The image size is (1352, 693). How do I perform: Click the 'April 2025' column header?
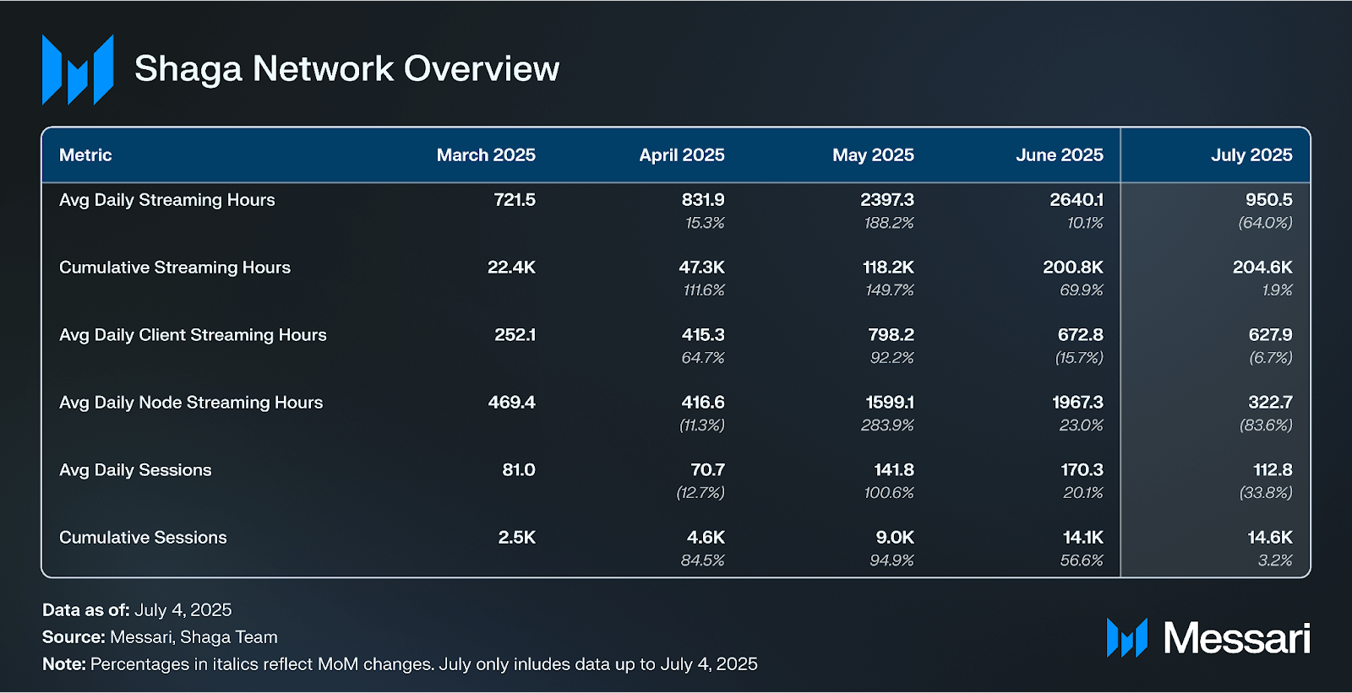(682, 155)
